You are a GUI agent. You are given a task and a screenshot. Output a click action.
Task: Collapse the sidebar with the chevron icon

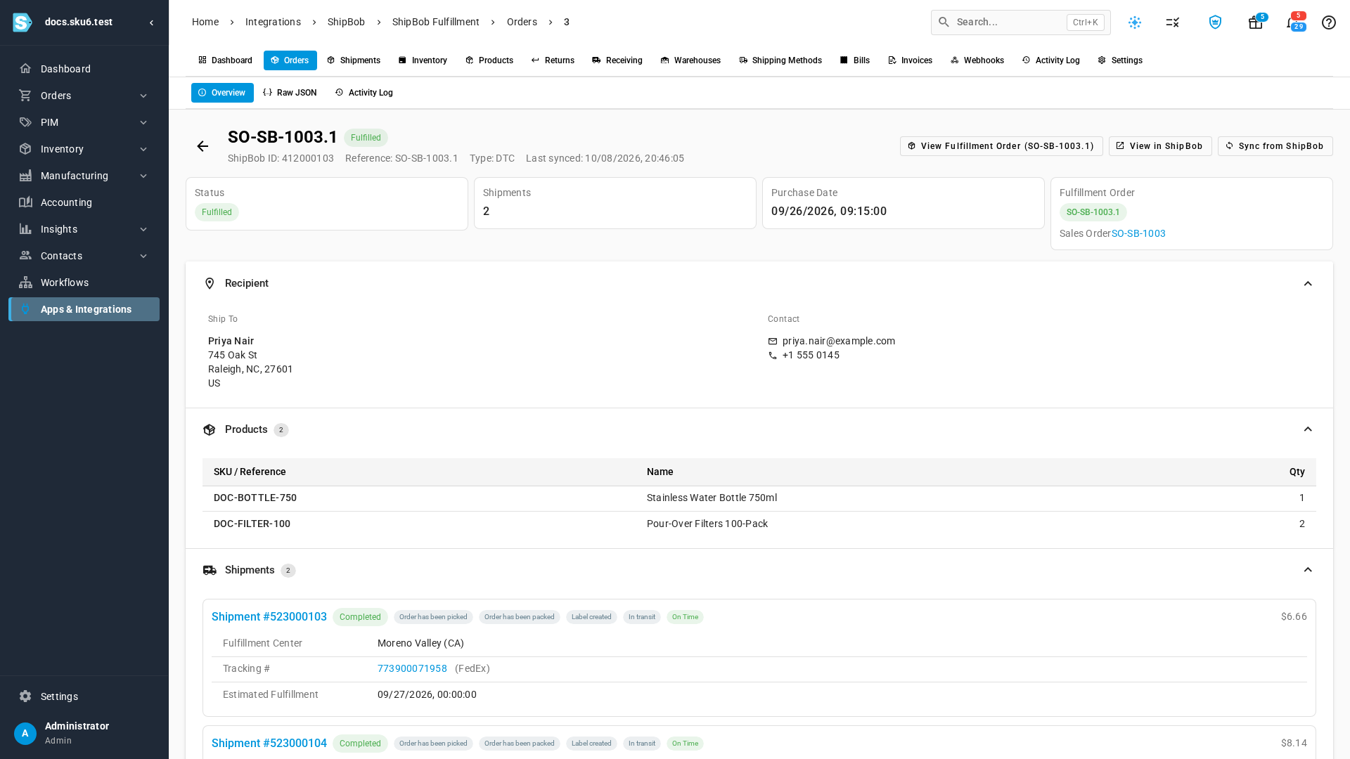tap(151, 22)
